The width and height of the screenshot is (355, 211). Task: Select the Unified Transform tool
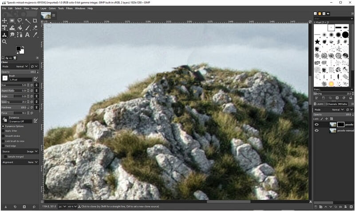(4, 28)
